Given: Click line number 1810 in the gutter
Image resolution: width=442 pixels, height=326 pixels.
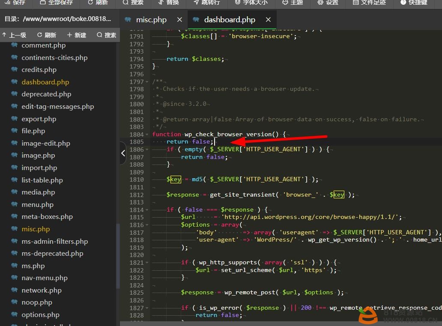Looking at the screenshot, I should pos(137,179).
